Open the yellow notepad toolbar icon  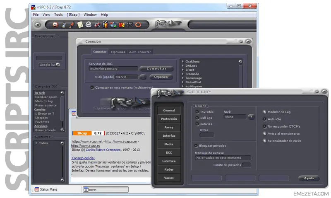[80, 25]
